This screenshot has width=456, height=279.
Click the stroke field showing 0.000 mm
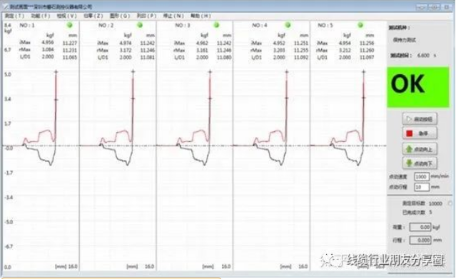click(420, 240)
